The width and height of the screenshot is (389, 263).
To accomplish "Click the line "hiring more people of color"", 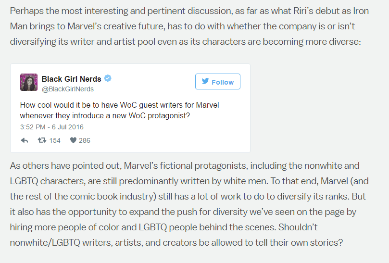I will point(164,227).
